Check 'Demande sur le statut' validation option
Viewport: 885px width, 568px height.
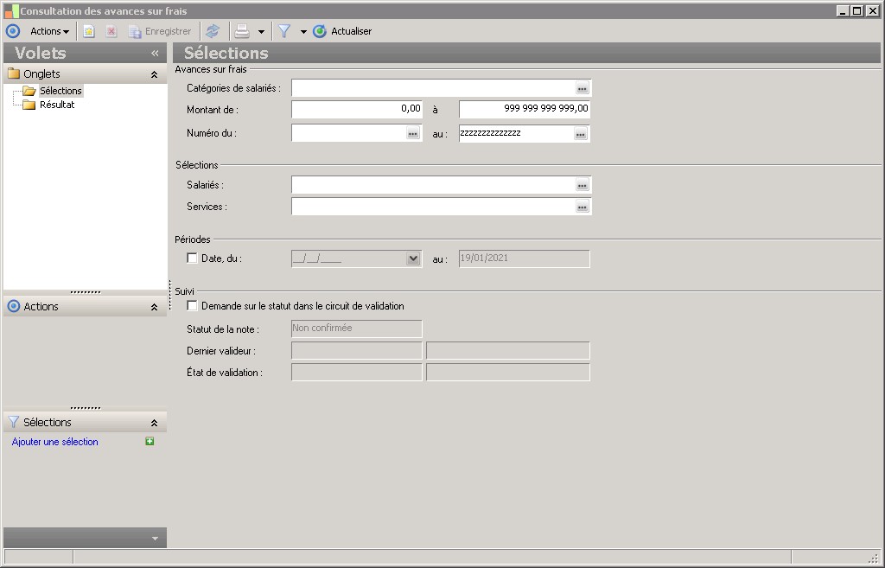(x=192, y=306)
